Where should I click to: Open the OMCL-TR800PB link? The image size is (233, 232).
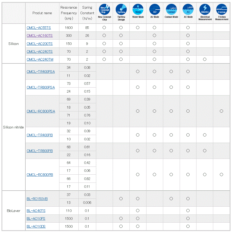pyautogui.click(x=40, y=151)
